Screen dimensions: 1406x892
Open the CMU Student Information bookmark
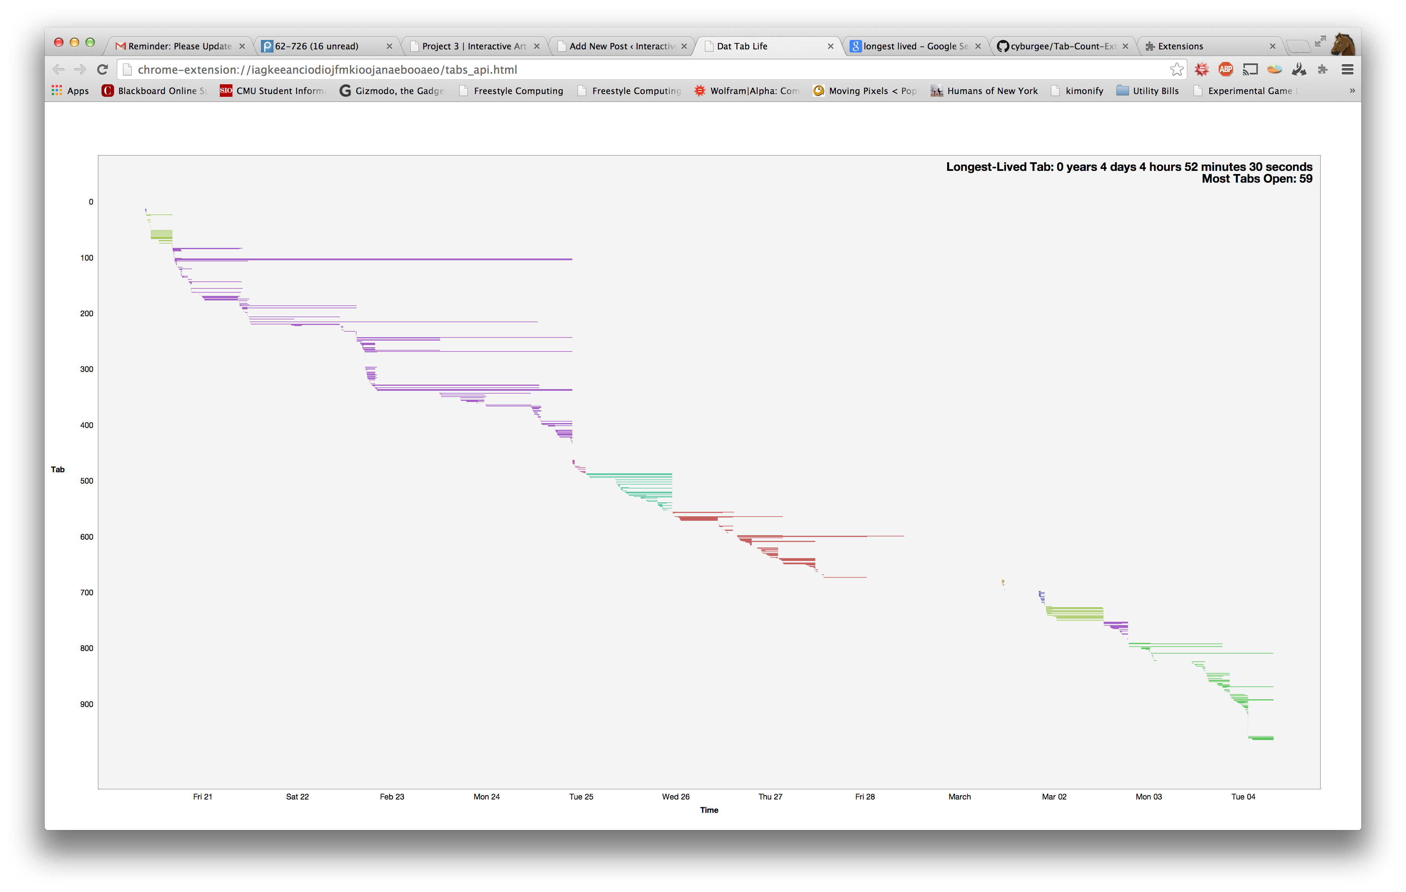point(273,91)
